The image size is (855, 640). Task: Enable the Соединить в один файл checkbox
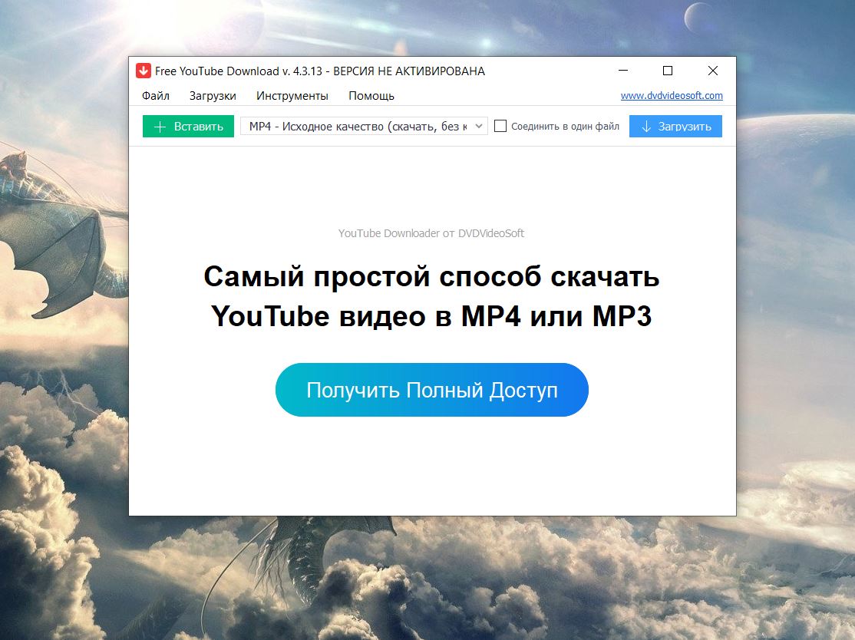pyautogui.click(x=500, y=126)
